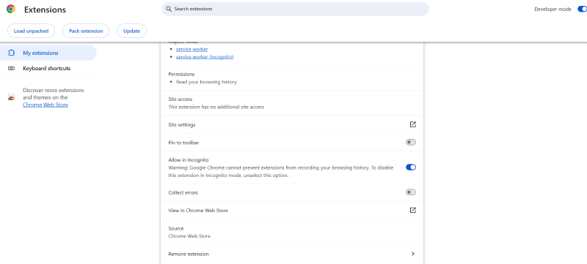Image resolution: width=587 pixels, height=264 pixels.
Task: Toggle Developer mode switch
Action: tap(583, 9)
